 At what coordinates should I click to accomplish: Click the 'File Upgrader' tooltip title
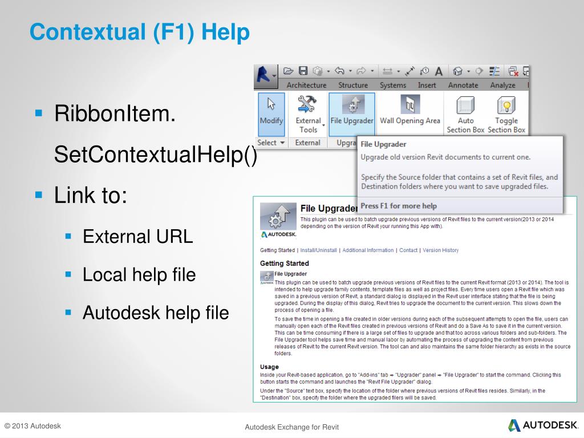coord(383,144)
